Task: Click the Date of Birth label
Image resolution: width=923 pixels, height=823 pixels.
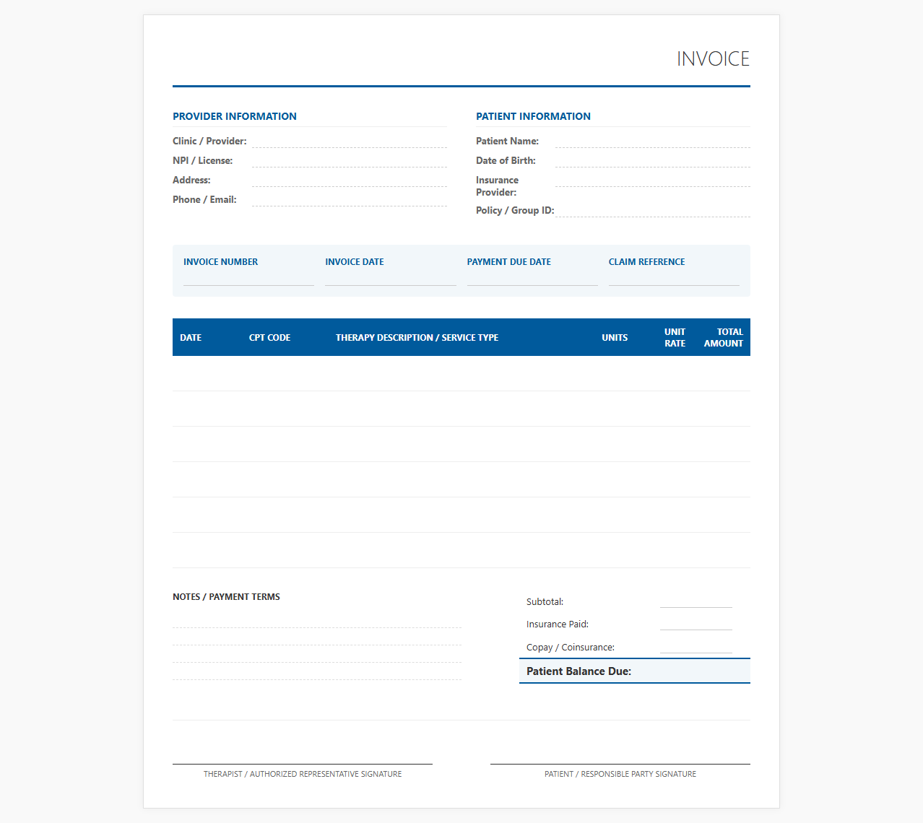Action: [x=506, y=160]
